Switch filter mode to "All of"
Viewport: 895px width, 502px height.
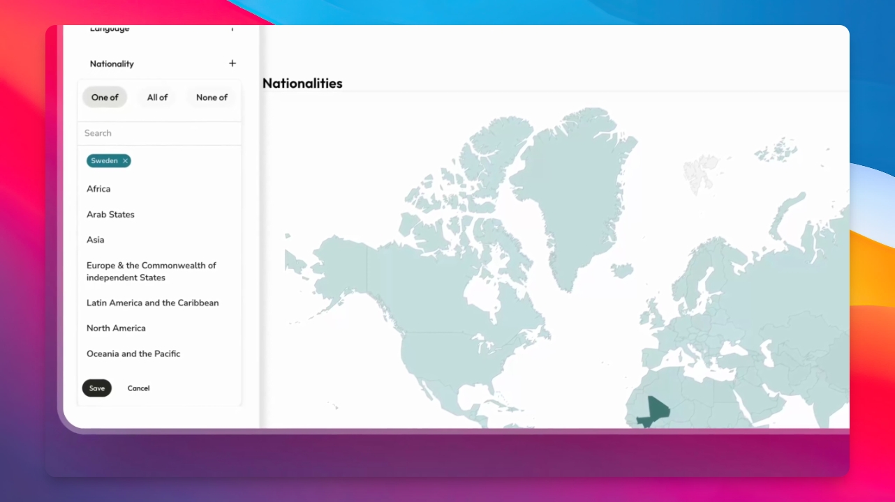point(157,98)
